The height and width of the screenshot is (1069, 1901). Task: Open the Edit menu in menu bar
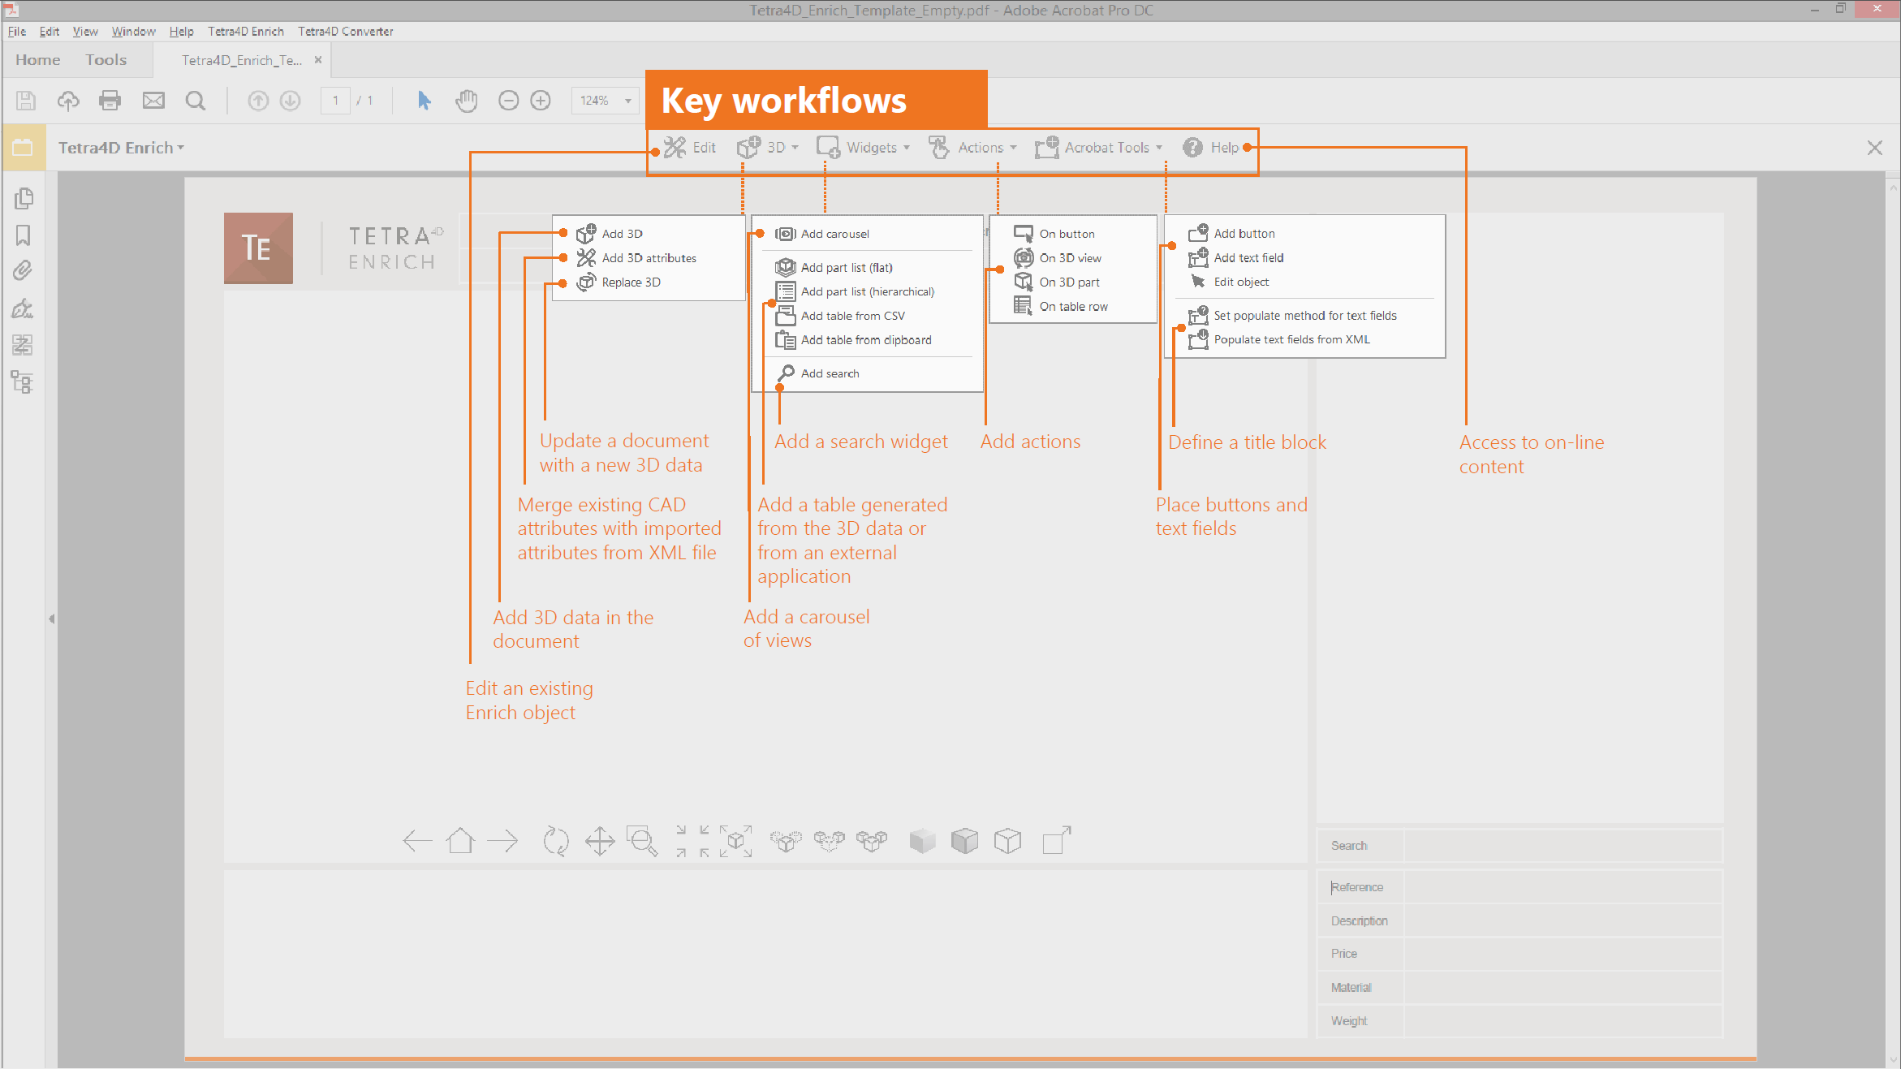(50, 32)
